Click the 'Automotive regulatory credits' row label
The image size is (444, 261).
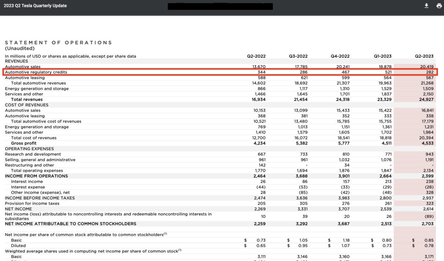(x=36, y=72)
